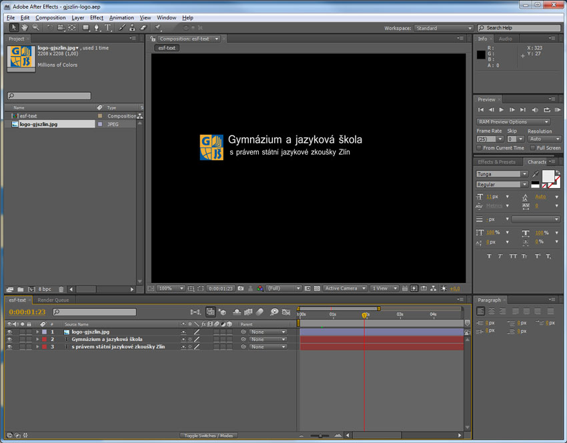Select the Pan Behind tool

point(72,27)
